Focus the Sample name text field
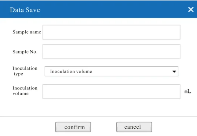The height and width of the screenshot is (136, 197). pyautogui.click(x=112, y=32)
